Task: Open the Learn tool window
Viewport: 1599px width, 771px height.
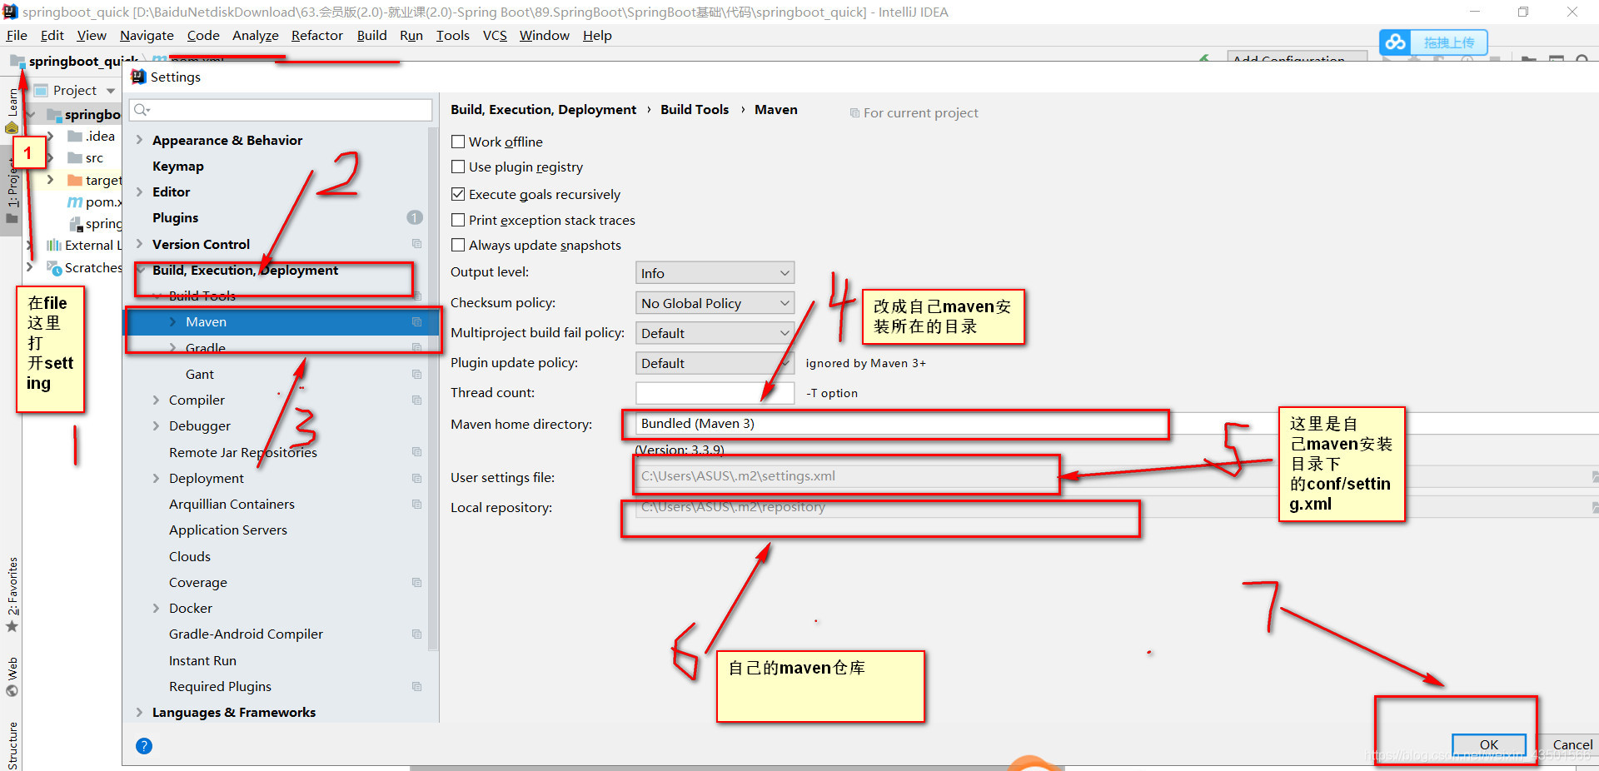Action: point(12,111)
